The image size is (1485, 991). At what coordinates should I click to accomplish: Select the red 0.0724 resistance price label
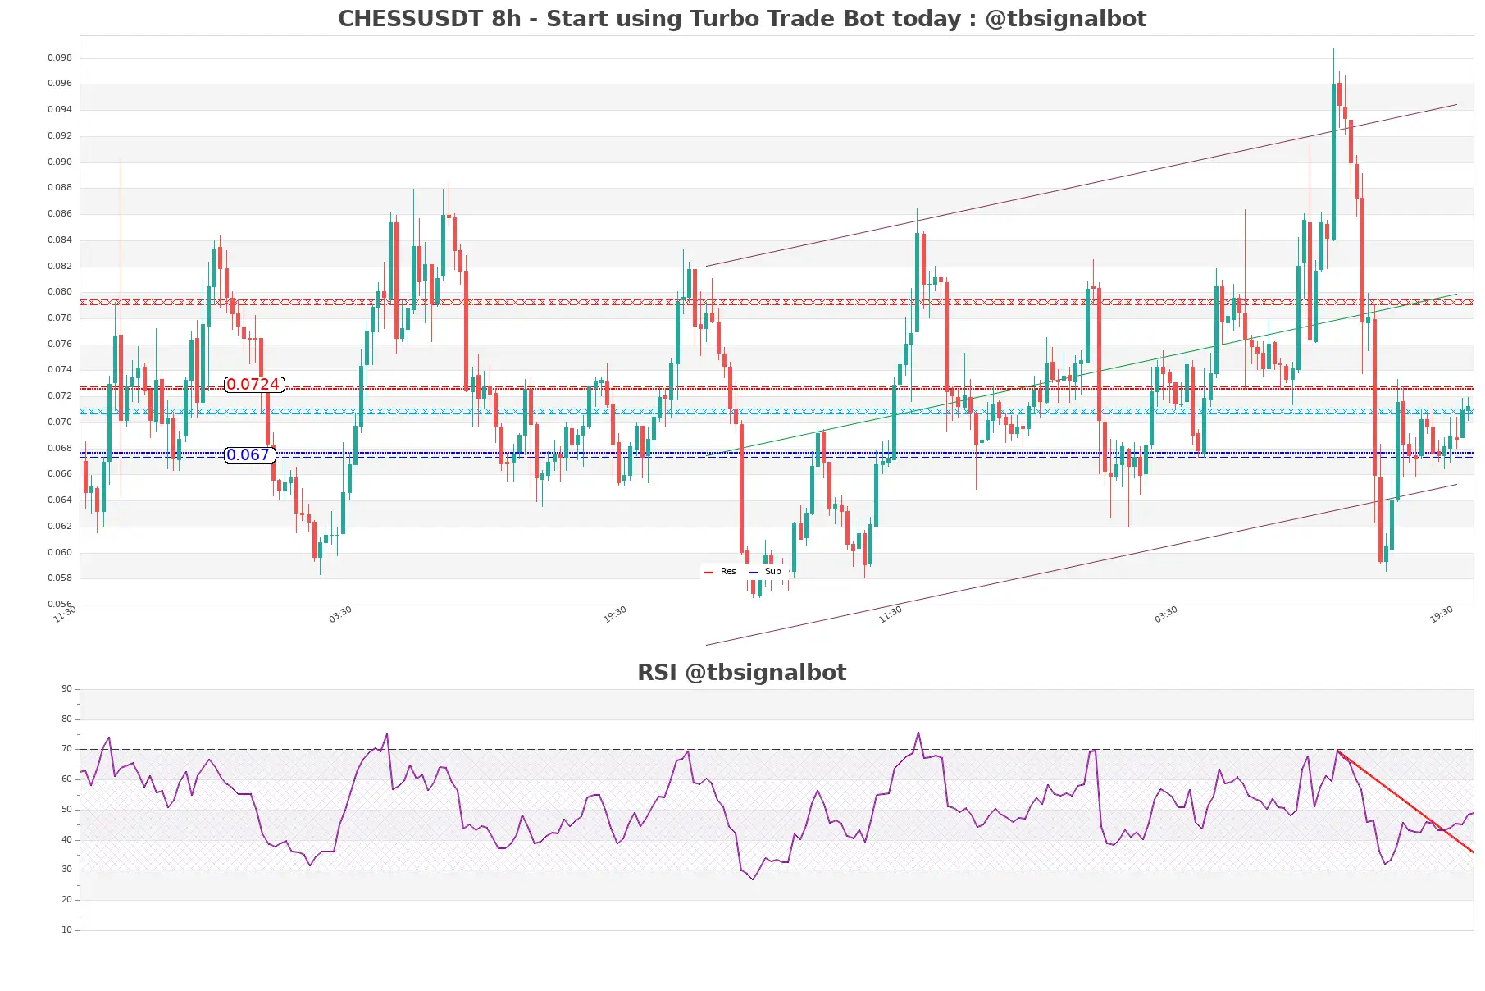pos(253,385)
